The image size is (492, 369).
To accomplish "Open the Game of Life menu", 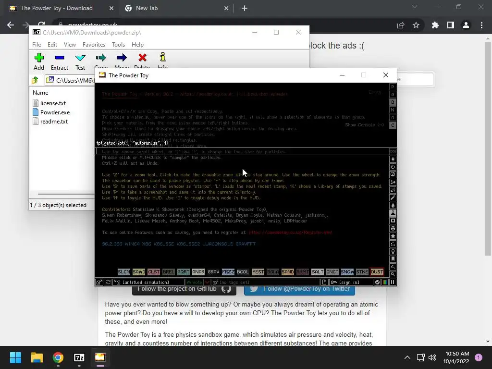I will pyautogui.click(x=393, y=244).
